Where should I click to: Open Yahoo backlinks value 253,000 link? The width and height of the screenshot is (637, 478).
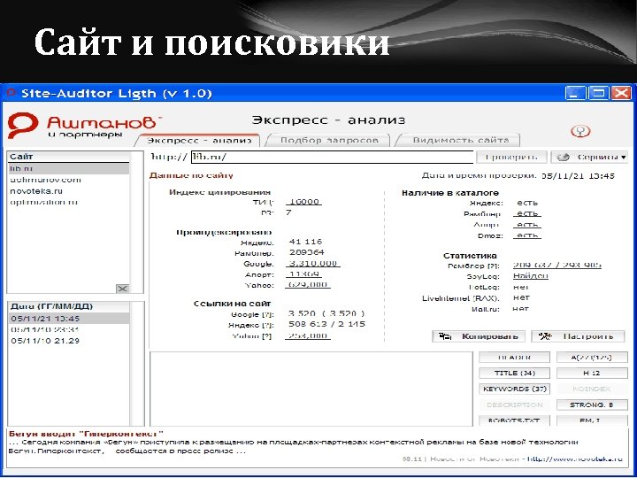(x=308, y=335)
